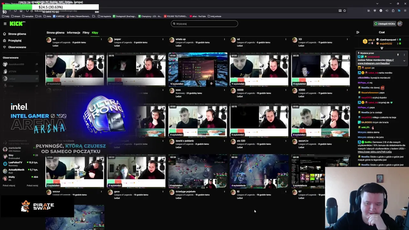Open the profile avatar menu on Kick
The image size is (409, 230).
click(x=400, y=24)
